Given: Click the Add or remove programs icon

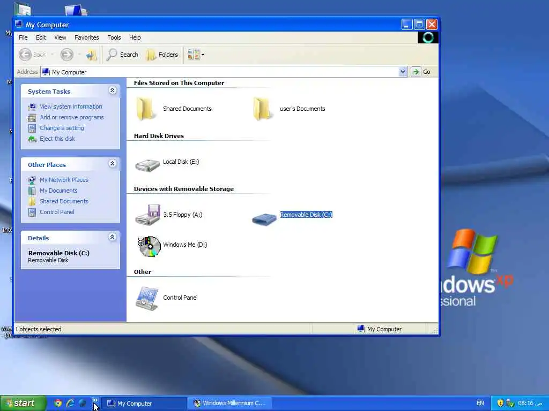Looking at the screenshot, I should click(32, 118).
